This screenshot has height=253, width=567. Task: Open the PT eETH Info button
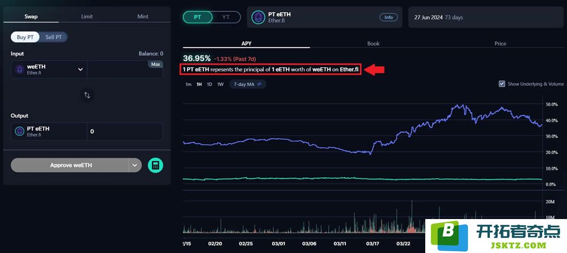point(388,18)
